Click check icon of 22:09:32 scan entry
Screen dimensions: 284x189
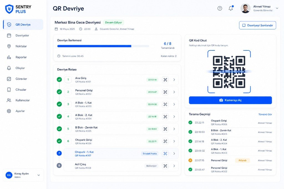[190, 150]
